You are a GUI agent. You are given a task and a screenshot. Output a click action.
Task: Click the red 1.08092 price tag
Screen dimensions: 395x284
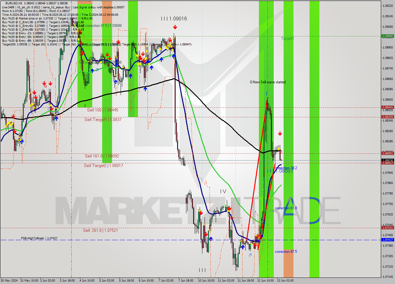388,153
